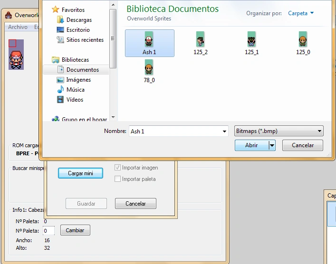336x264 pixels.
Task: Click the red selection square in sprite preview
Action: [12, 43]
